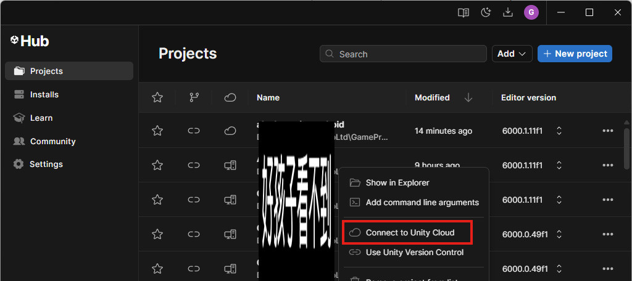Viewport: 632px width, 281px height.
Task: Click the cloud icon in the column header
Action: coord(230,97)
